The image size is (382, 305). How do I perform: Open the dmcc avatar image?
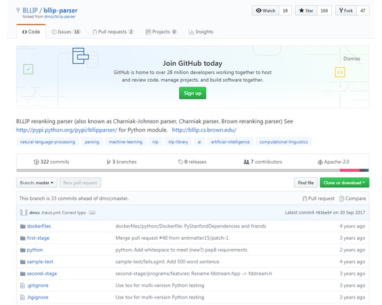click(x=24, y=213)
